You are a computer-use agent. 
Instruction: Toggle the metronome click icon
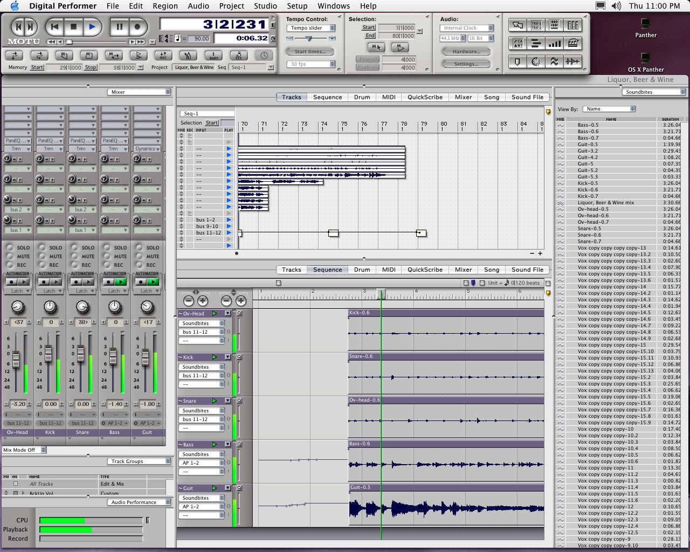pyautogui.click(x=188, y=55)
